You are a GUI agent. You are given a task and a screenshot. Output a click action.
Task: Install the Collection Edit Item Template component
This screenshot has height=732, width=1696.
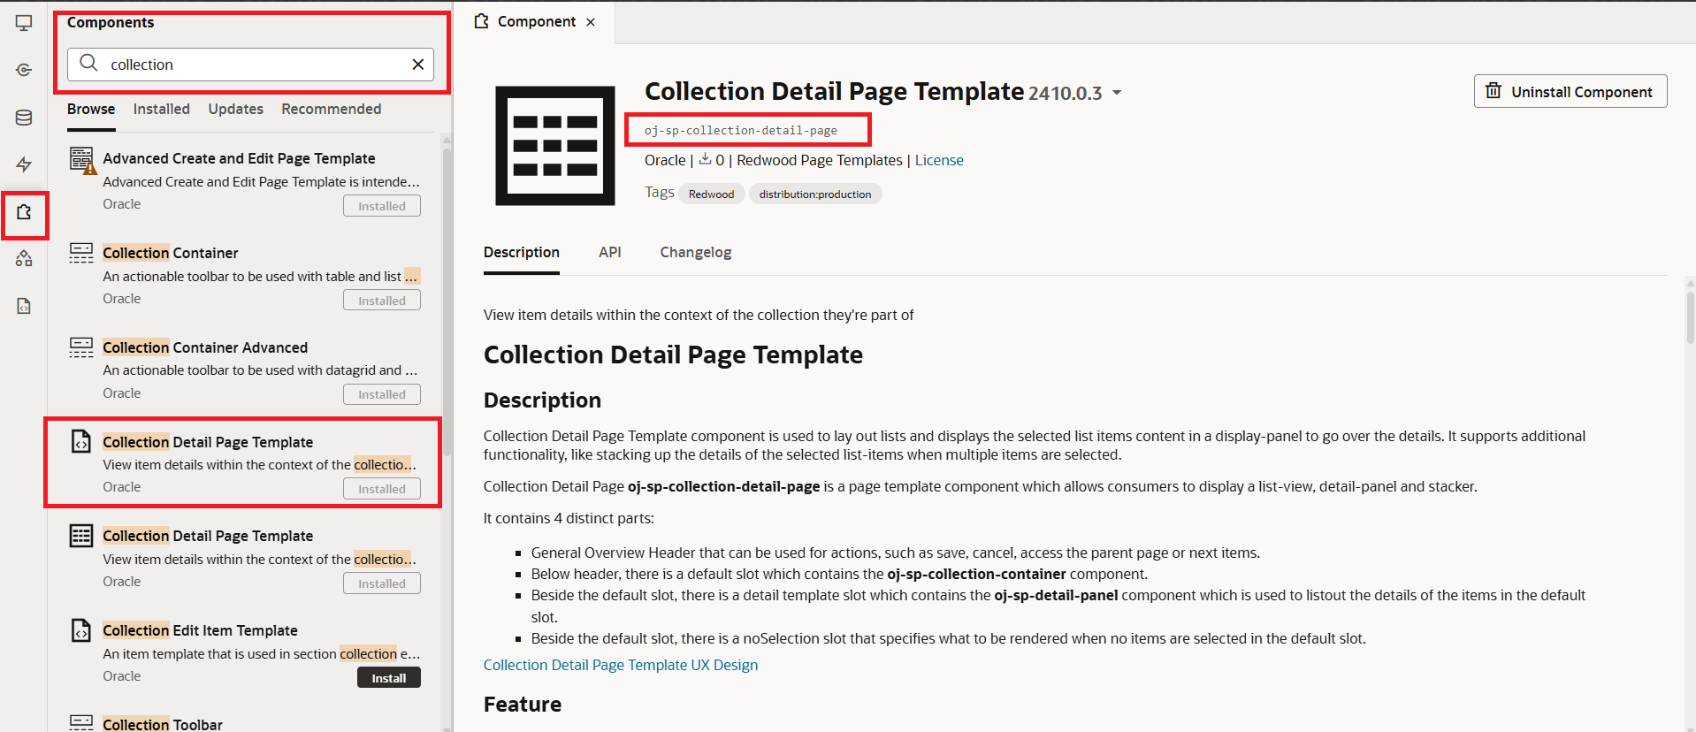click(389, 678)
